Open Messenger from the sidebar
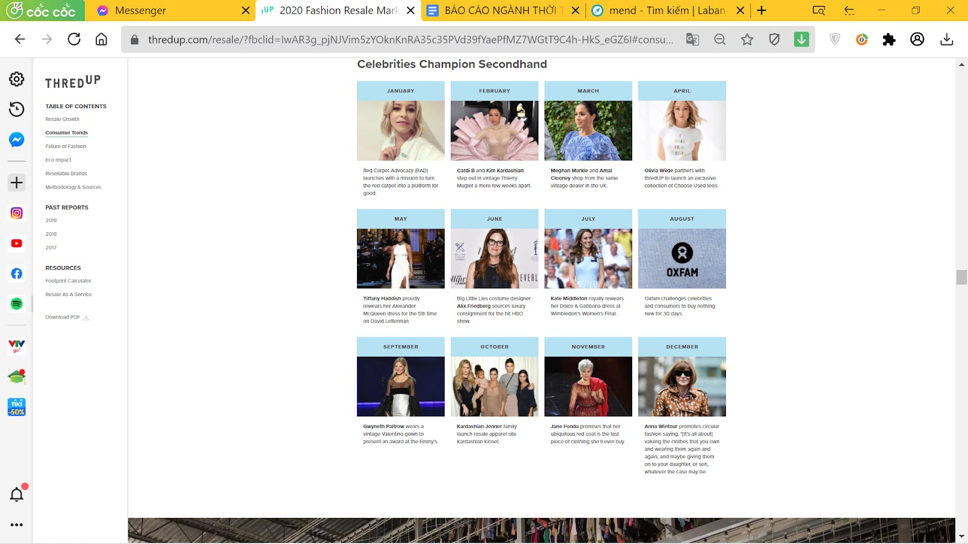This screenshot has width=968, height=544. tap(16, 140)
